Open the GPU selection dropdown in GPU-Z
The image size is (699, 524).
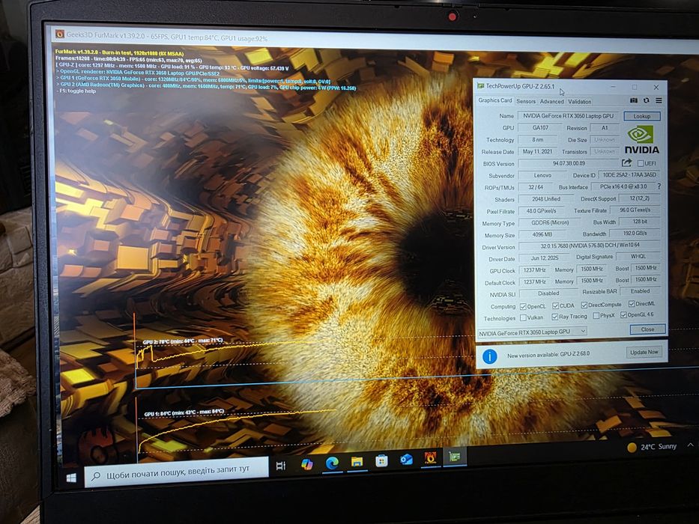532,332
